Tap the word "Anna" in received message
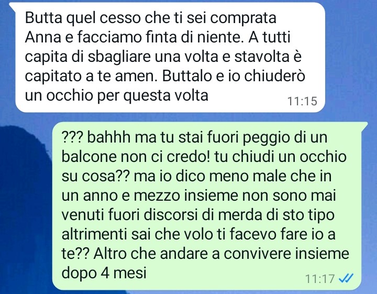The width and height of the screenshot is (377, 294). 43,37
